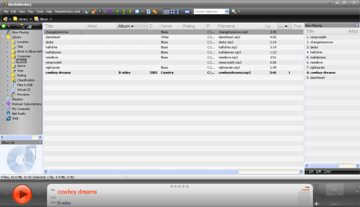Click the portable device sync icon
This screenshot has width=360, height=207.
pos(100,12)
